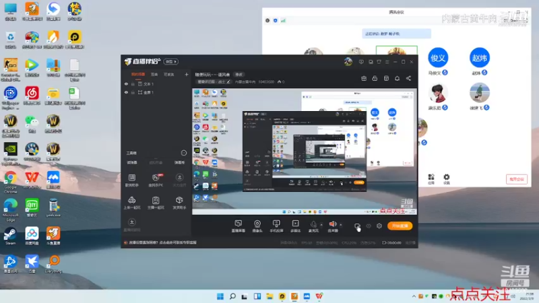
Task: Click the mode pill next to the app logo
Action: pos(171,61)
